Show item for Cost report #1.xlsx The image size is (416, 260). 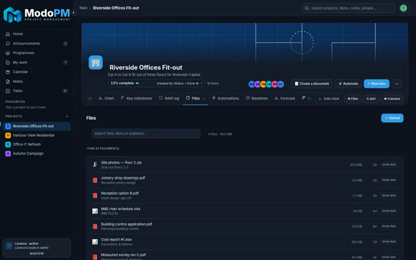coord(388,242)
